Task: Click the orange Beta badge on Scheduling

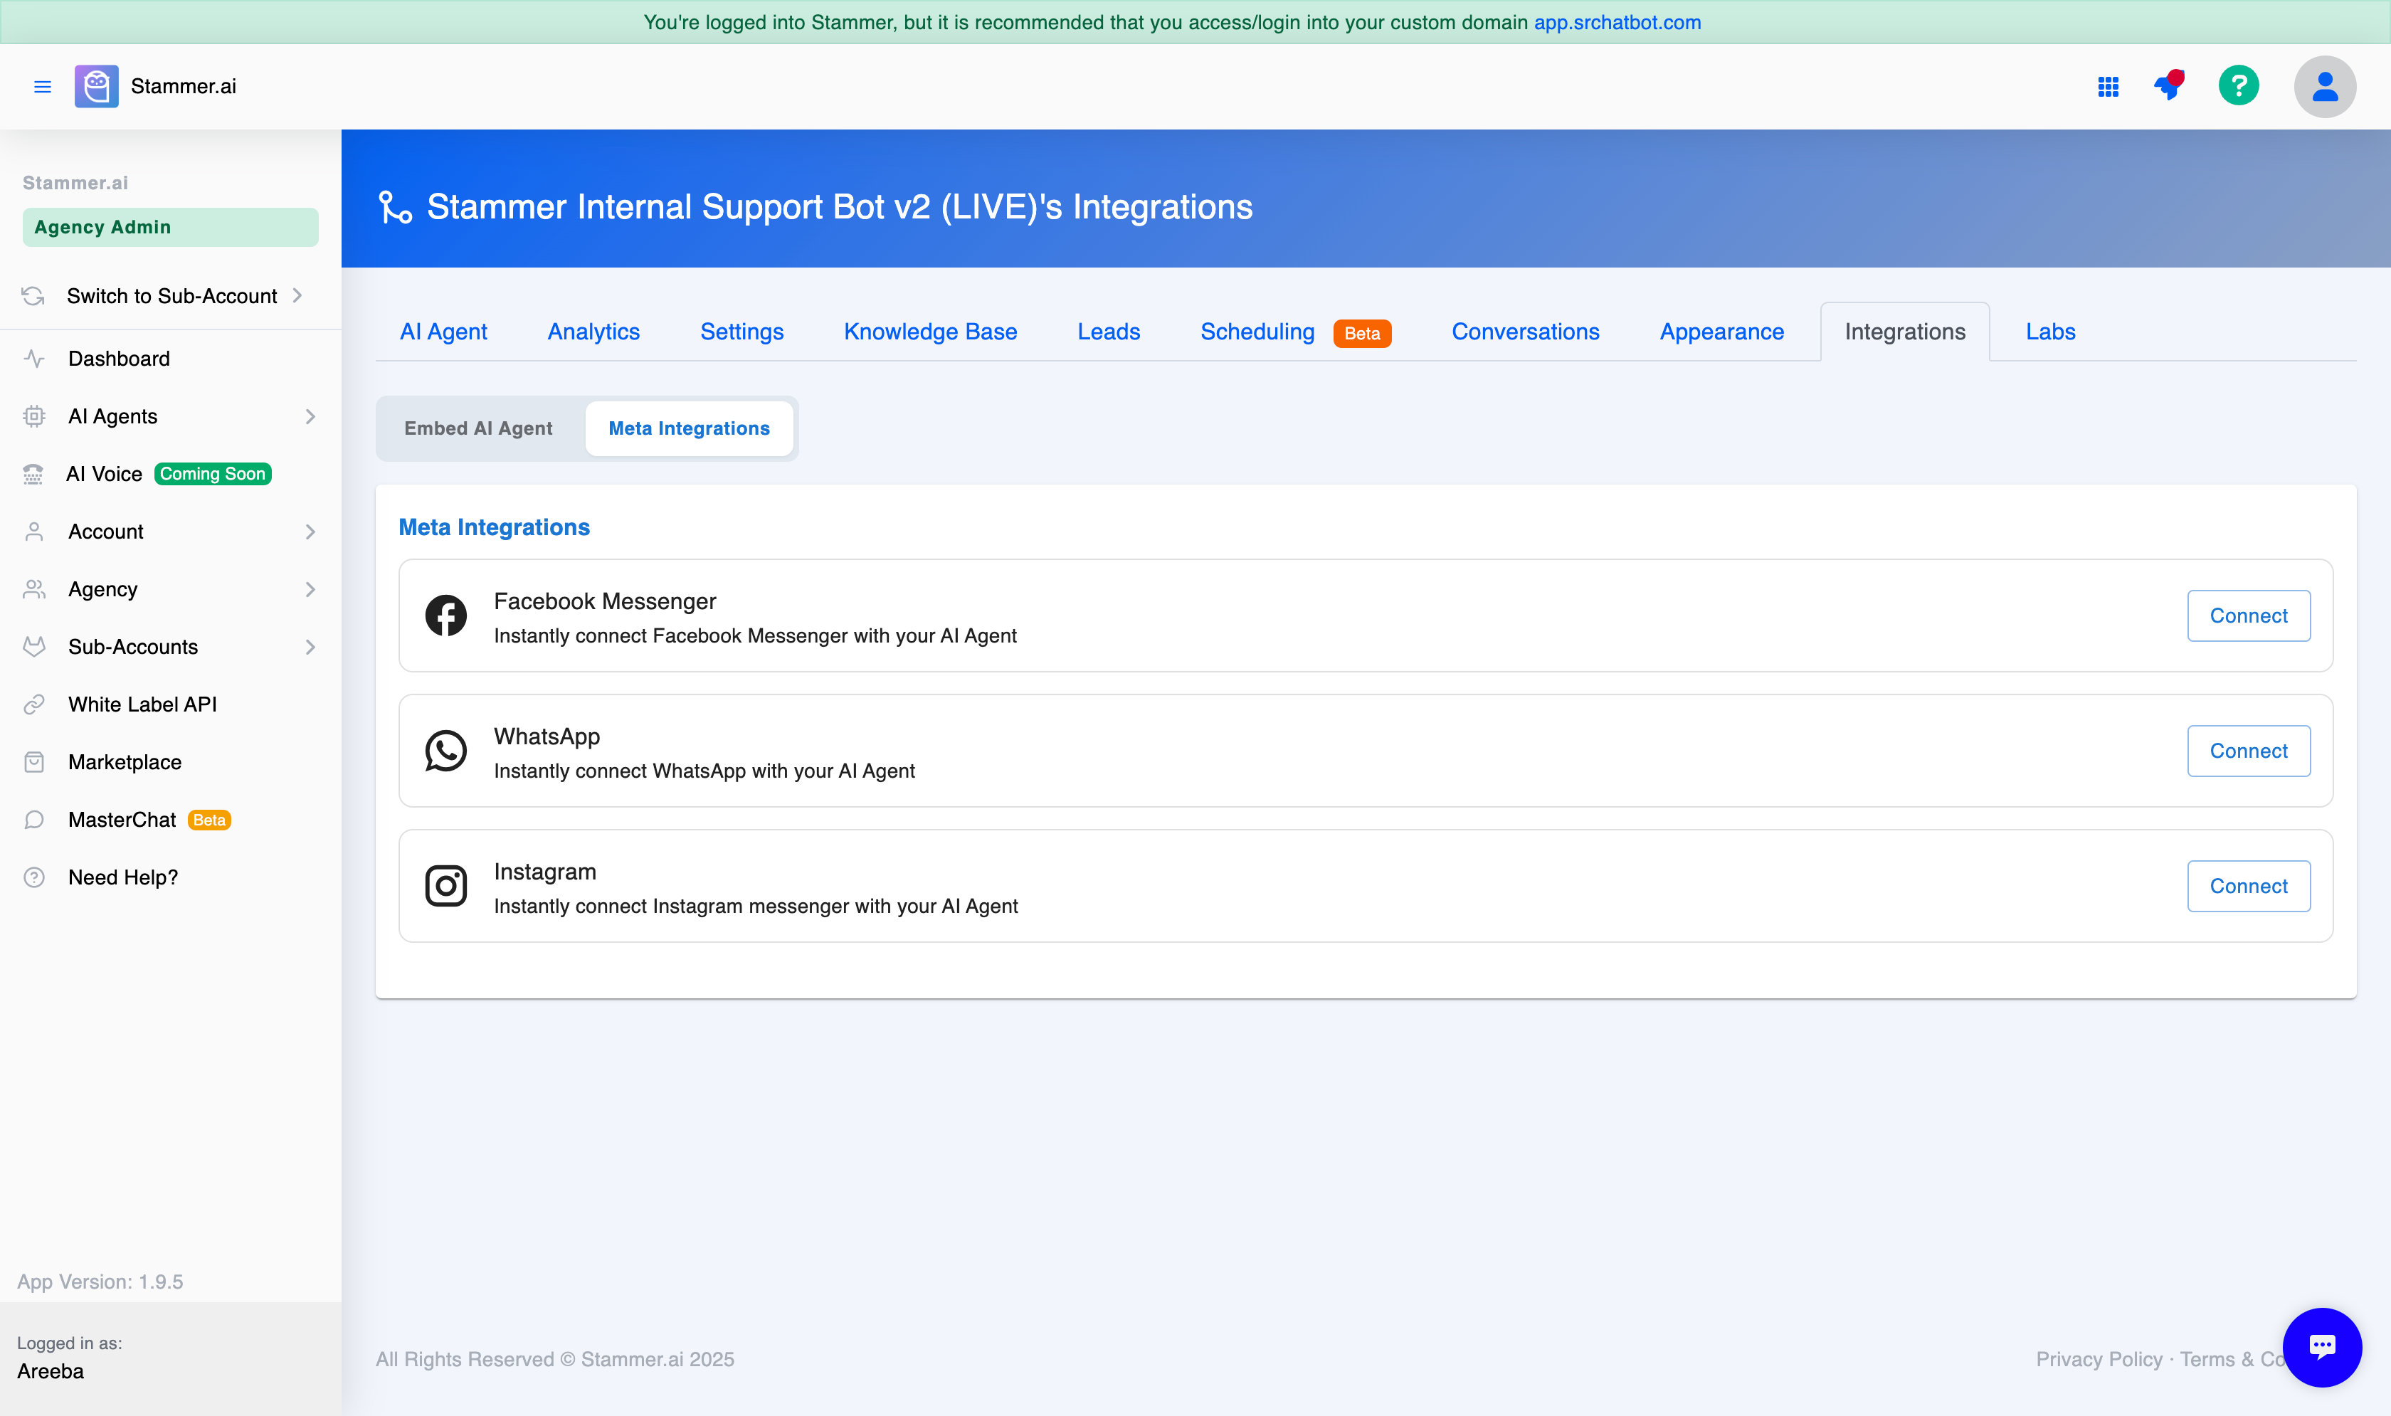Action: coord(1361,333)
